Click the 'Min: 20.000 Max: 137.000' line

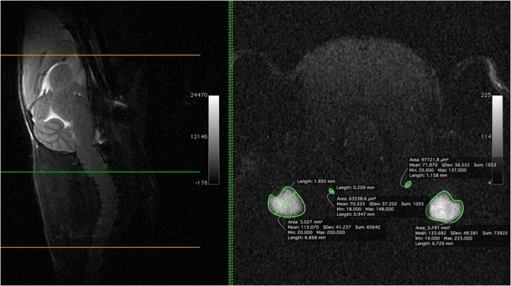(438, 170)
